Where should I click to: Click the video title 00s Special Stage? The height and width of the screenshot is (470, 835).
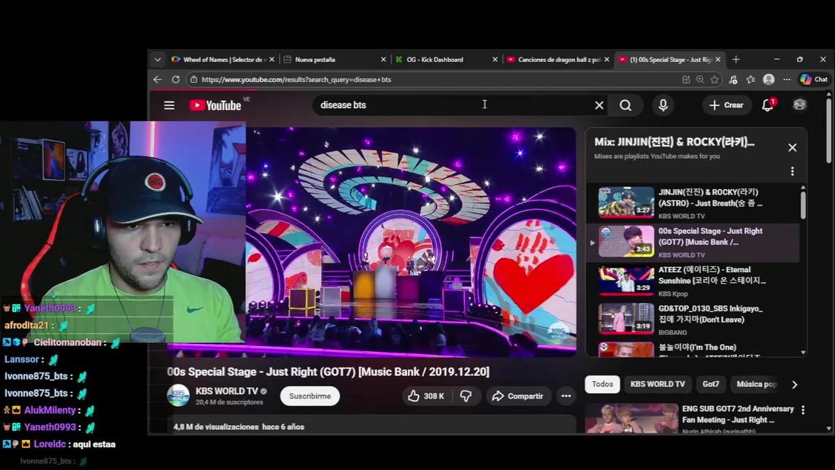click(328, 371)
